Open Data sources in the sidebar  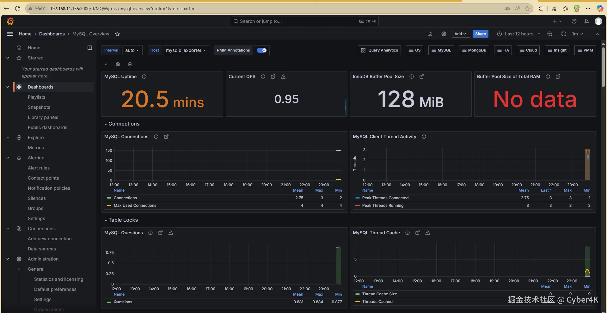42,249
